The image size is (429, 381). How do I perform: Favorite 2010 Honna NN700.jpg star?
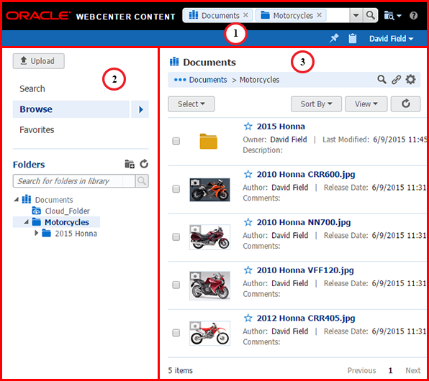(248, 222)
